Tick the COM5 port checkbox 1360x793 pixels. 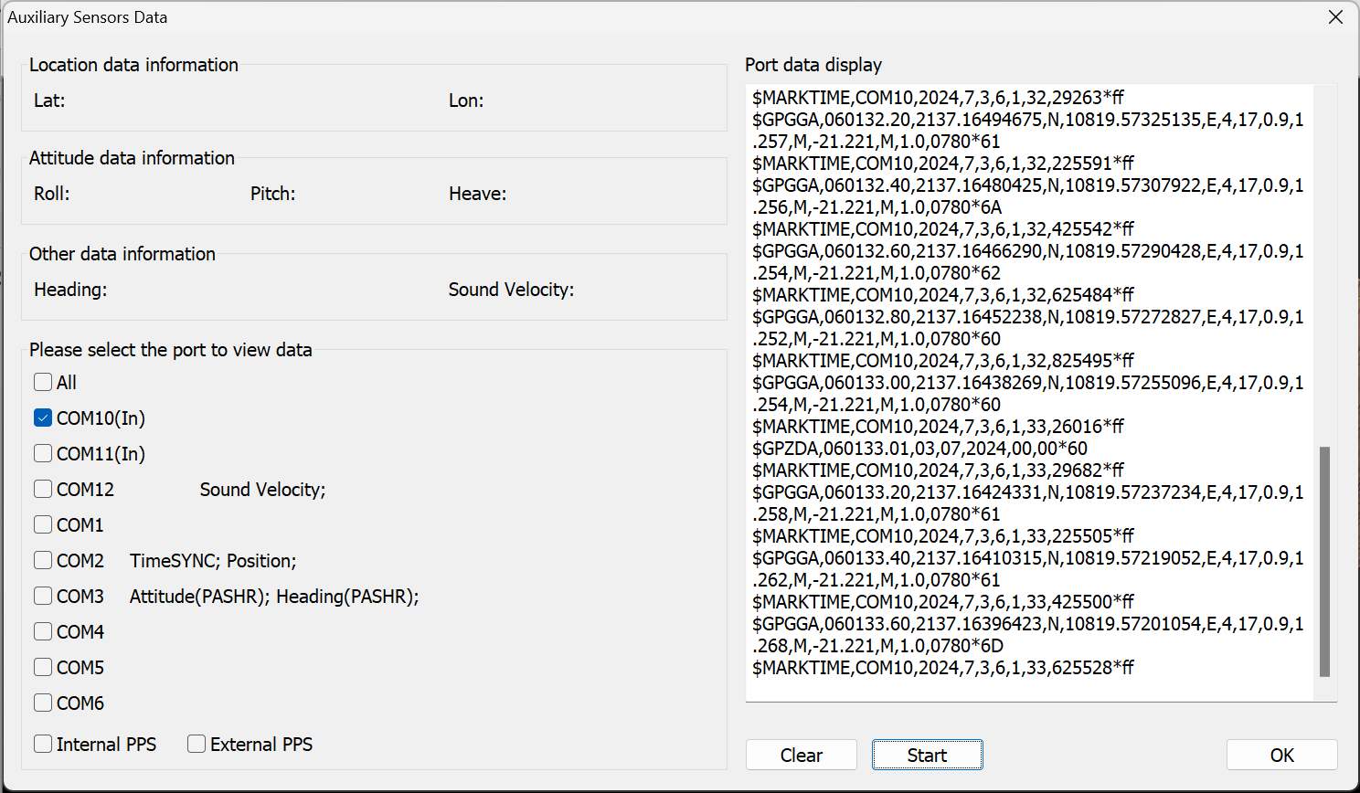(x=43, y=668)
